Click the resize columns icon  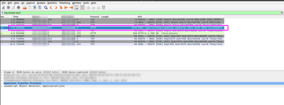[x=103, y=8]
